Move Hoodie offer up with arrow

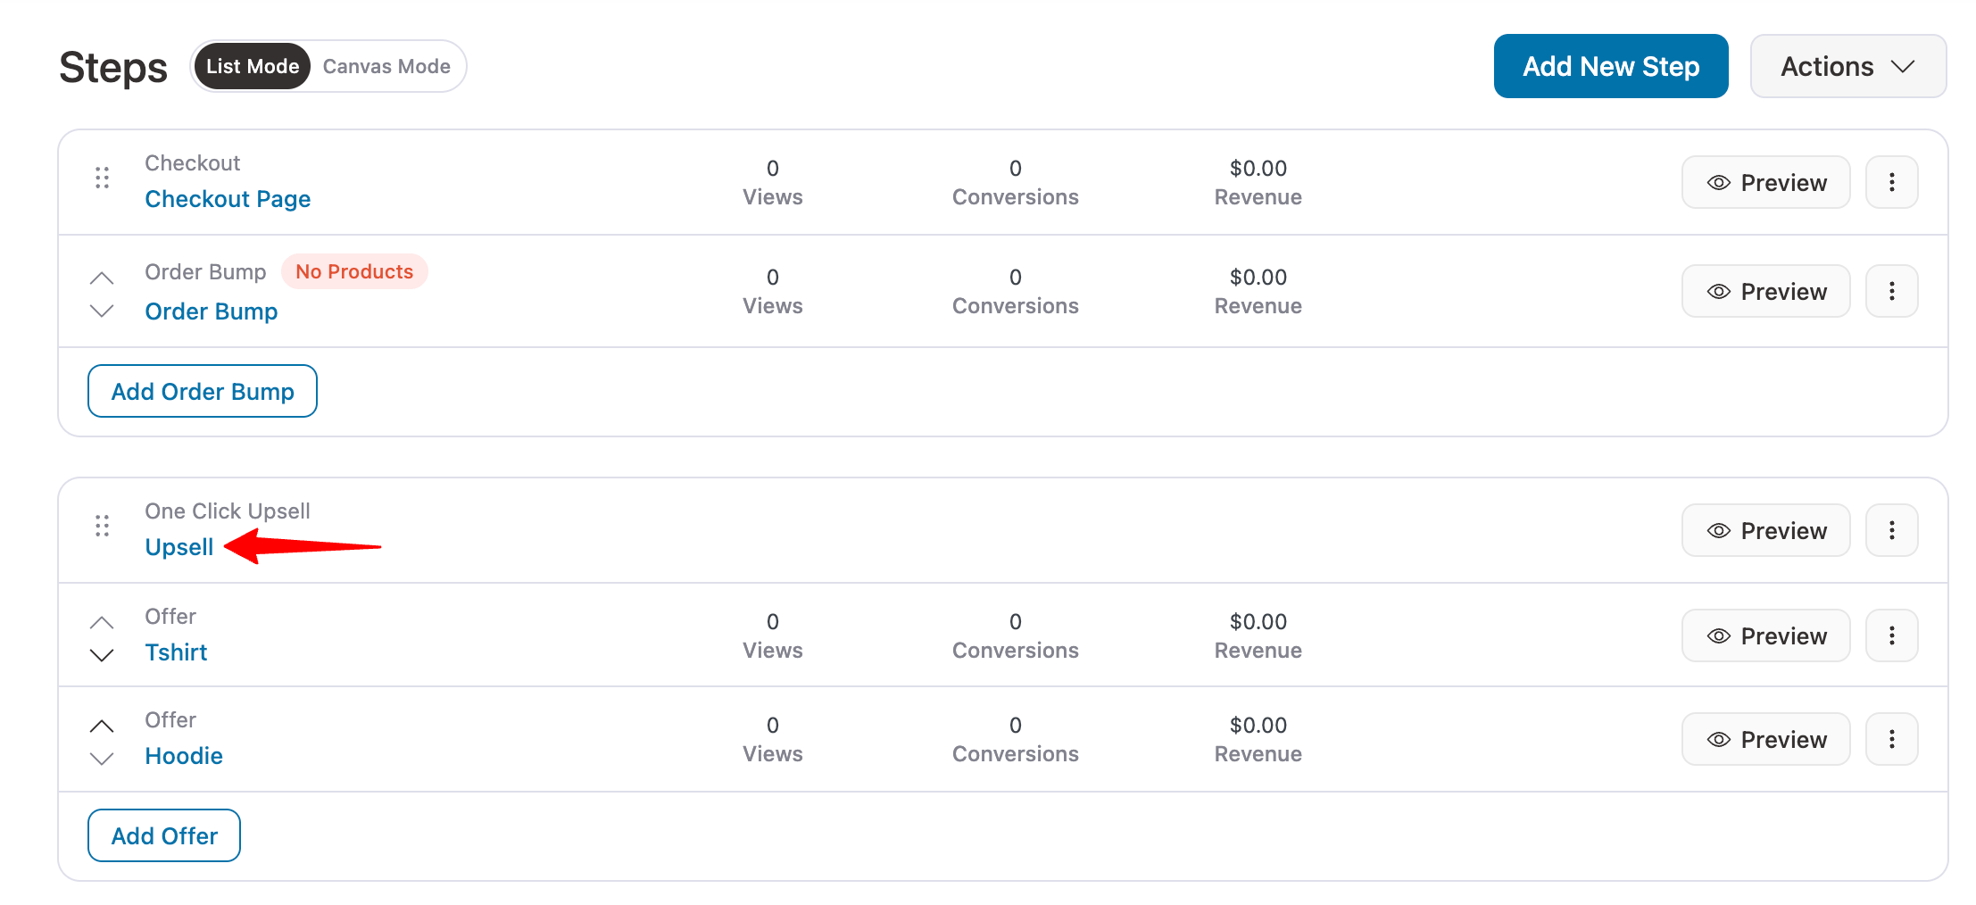(103, 726)
